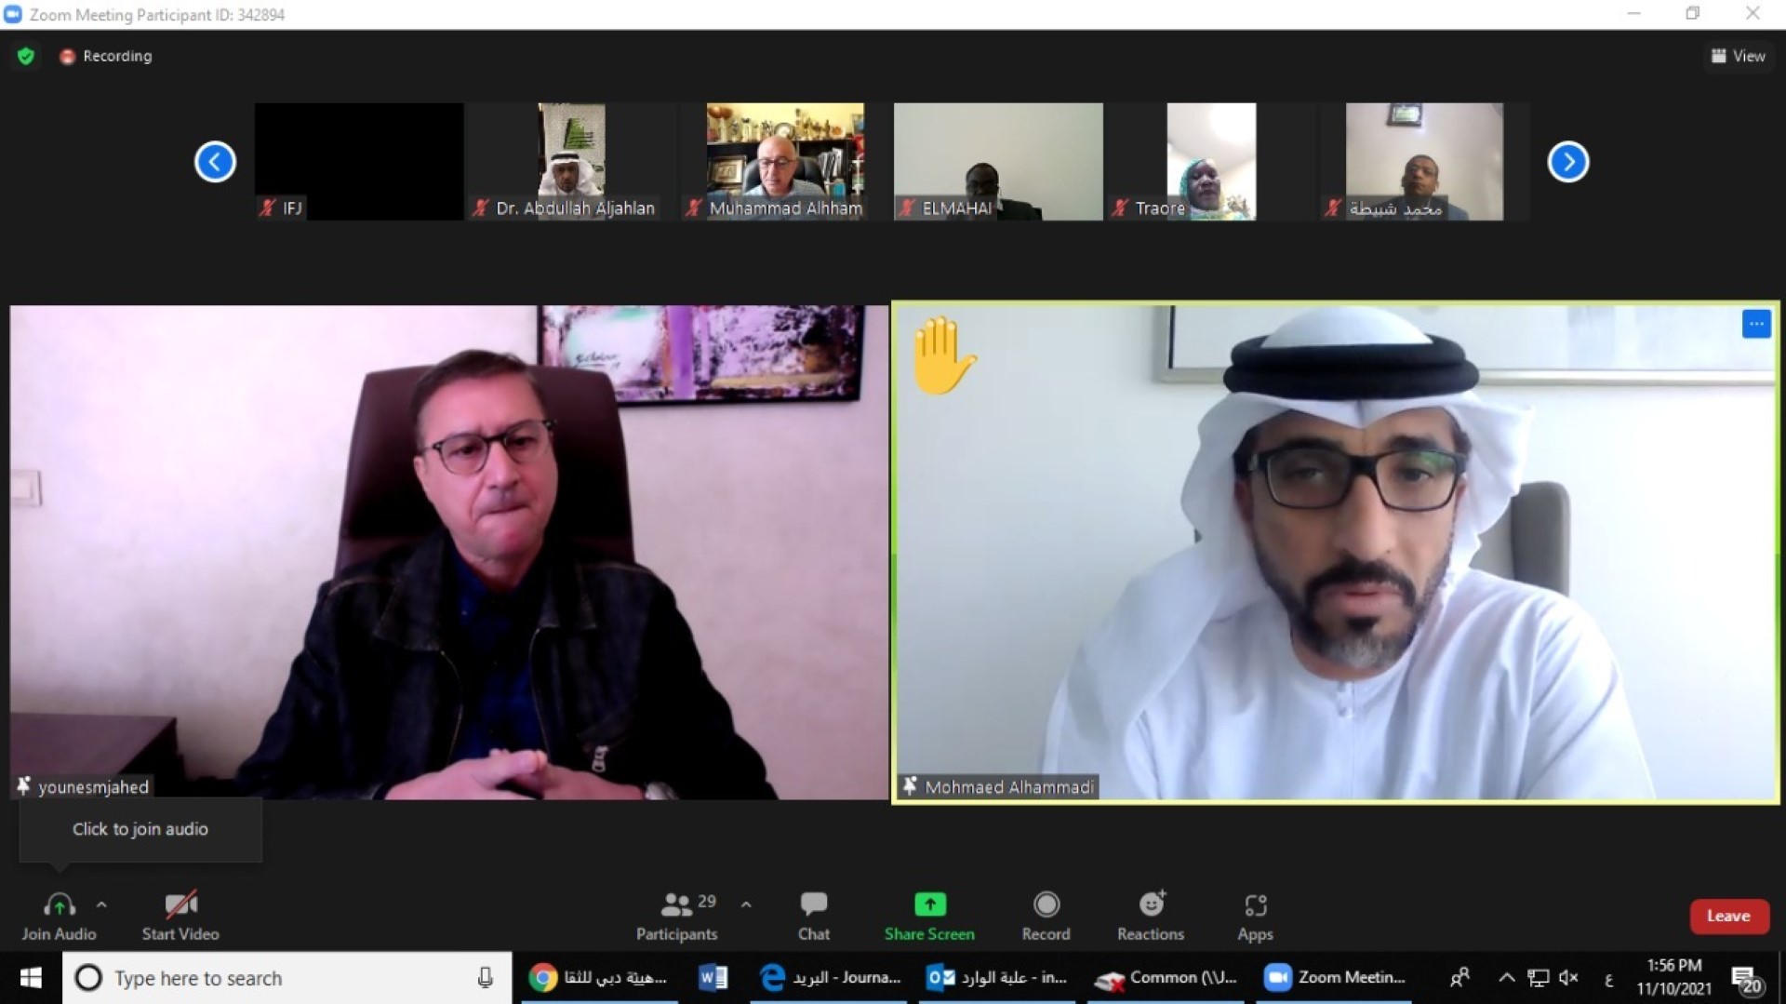
Task: Click Join Audio headphone button
Action: point(59,916)
